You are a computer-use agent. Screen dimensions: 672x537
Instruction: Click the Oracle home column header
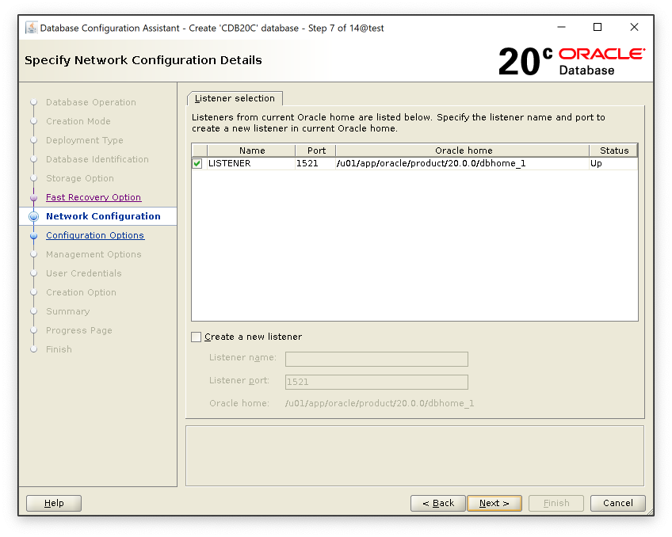(463, 150)
